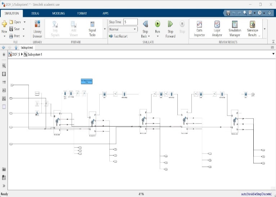The image size is (276, 197).
Task: Click the Save icon in ribbon
Action: click(x=11, y=29)
